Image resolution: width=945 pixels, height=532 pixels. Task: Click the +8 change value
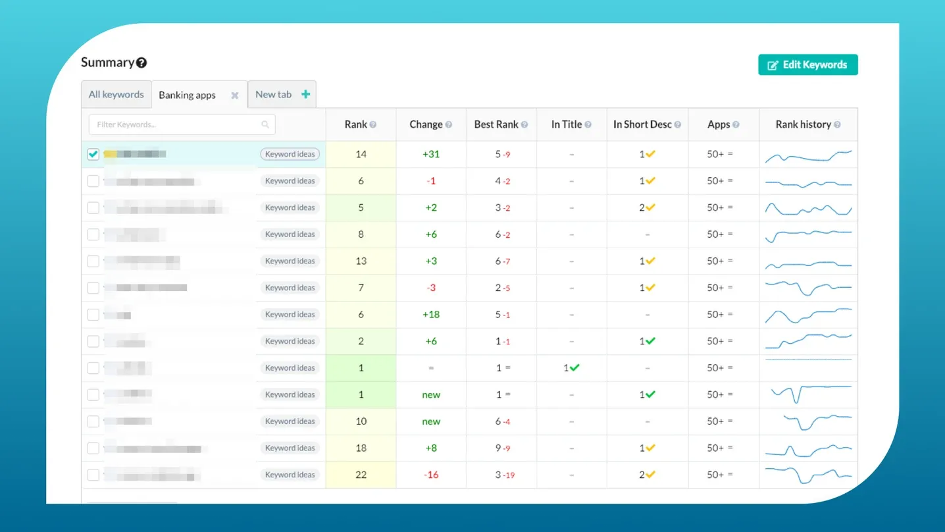point(431,448)
